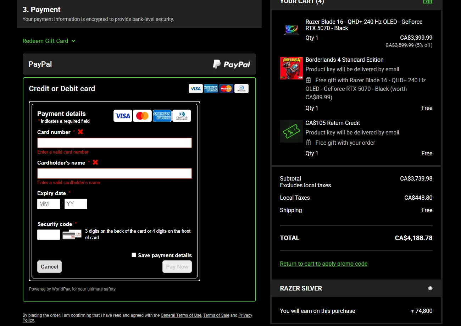Click the Razer Blade 16 product title
Image resolution: width=461 pixels, height=326 pixels.
point(364,25)
